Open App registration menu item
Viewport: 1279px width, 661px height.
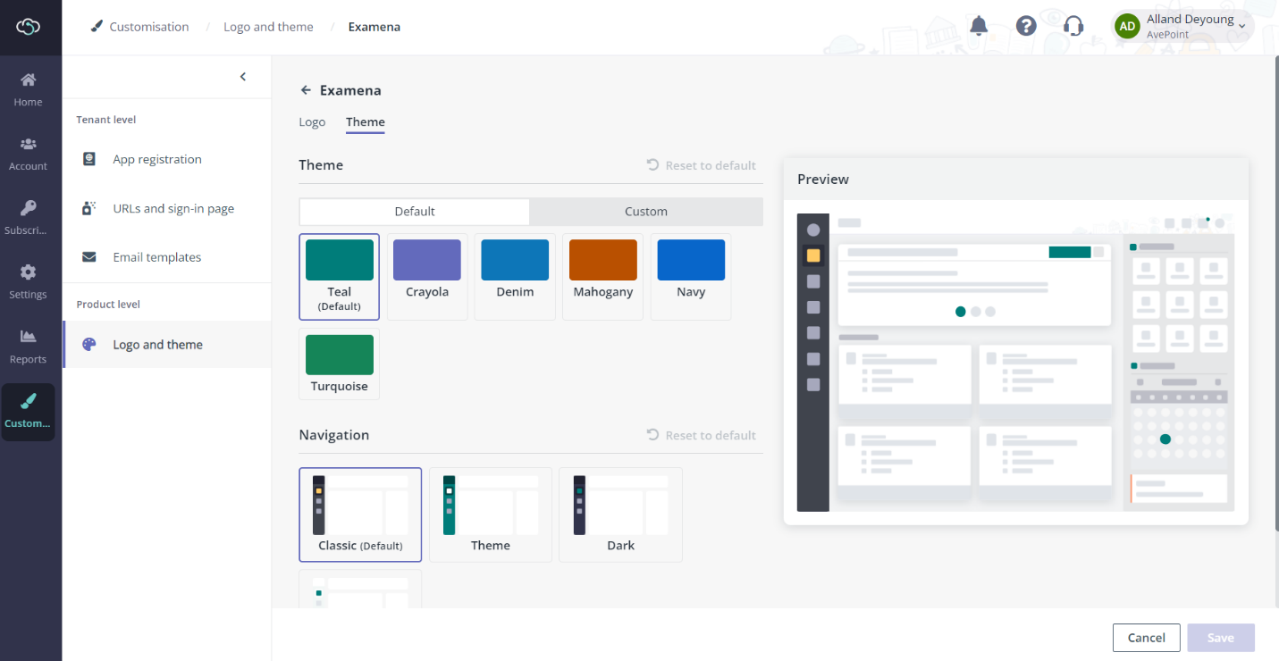(167, 159)
